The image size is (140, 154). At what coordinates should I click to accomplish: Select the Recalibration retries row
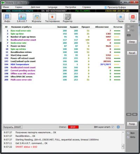[x=63, y=52]
